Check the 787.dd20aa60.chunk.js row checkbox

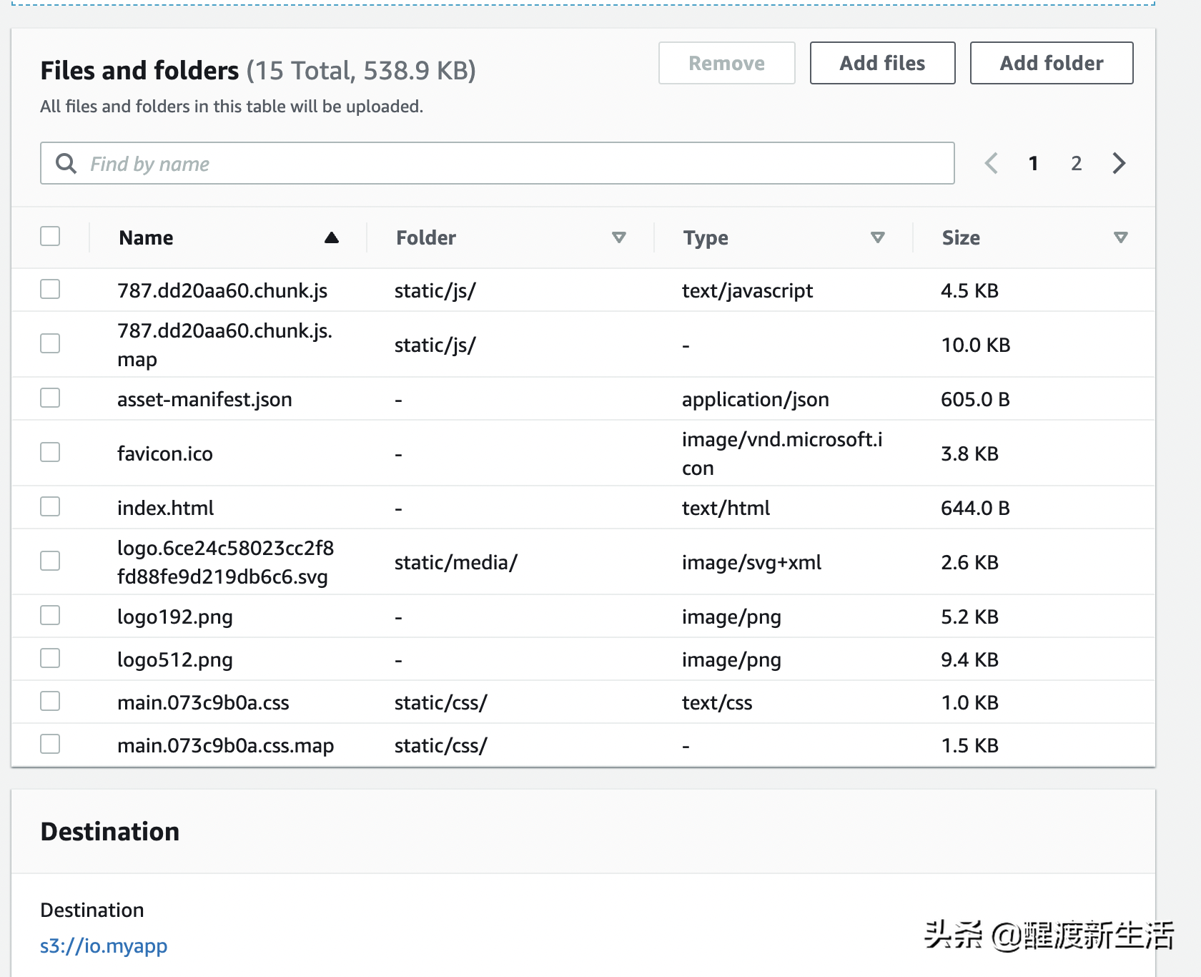[x=49, y=289]
